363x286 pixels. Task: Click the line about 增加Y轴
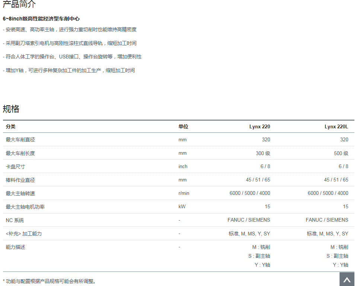[69, 70]
